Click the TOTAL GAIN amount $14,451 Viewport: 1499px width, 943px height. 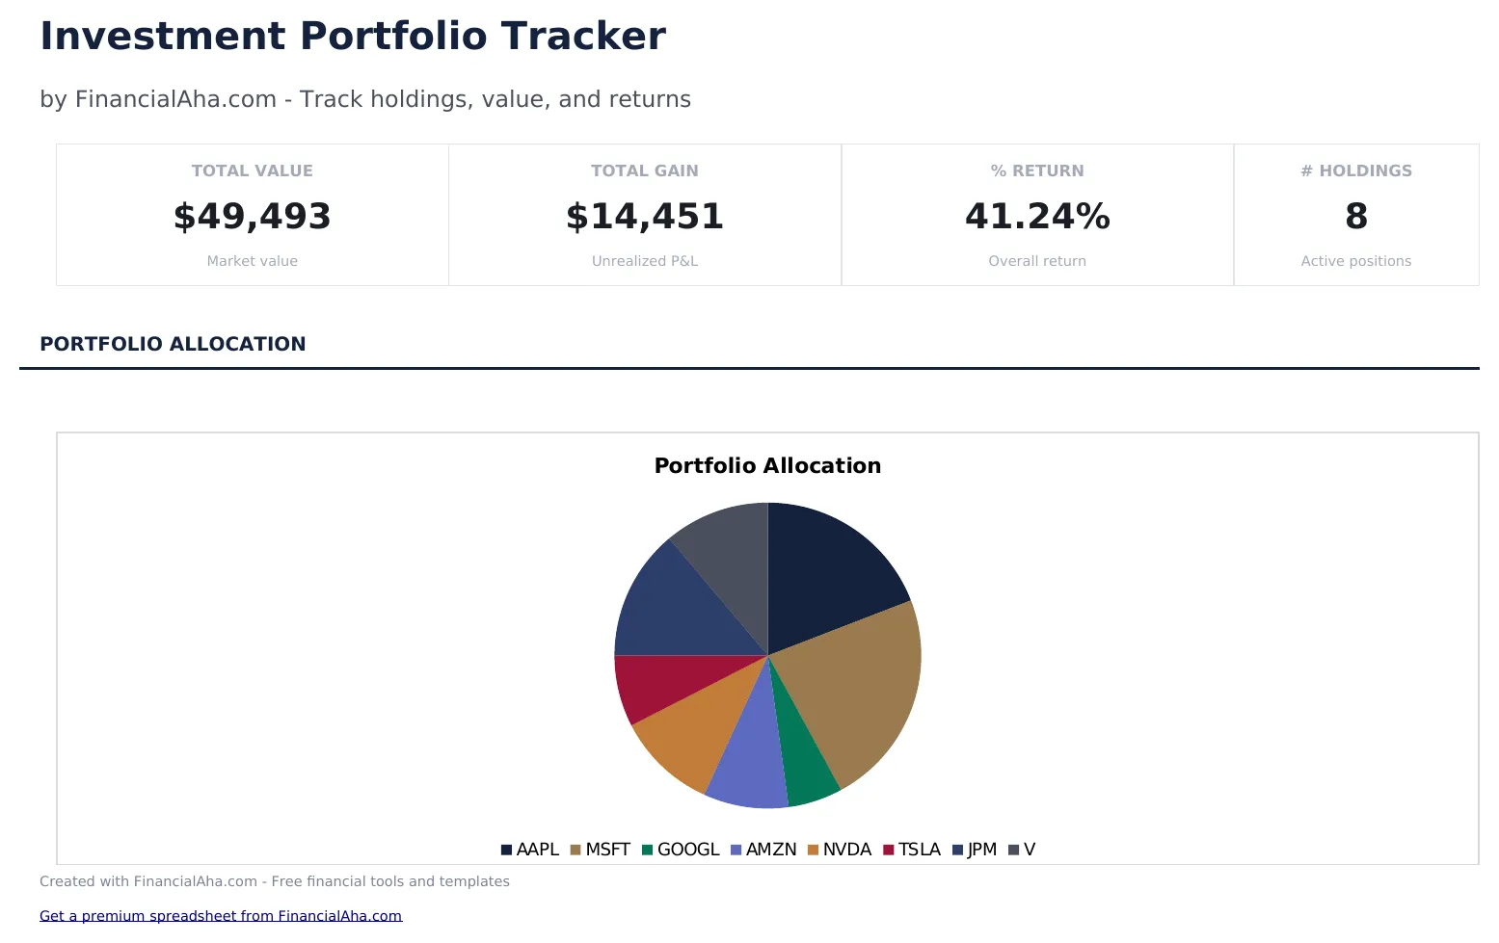pos(644,216)
